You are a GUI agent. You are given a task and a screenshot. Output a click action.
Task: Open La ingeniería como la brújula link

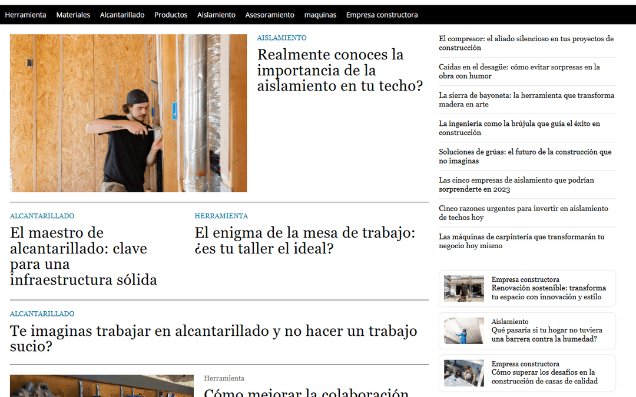click(519, 128)
